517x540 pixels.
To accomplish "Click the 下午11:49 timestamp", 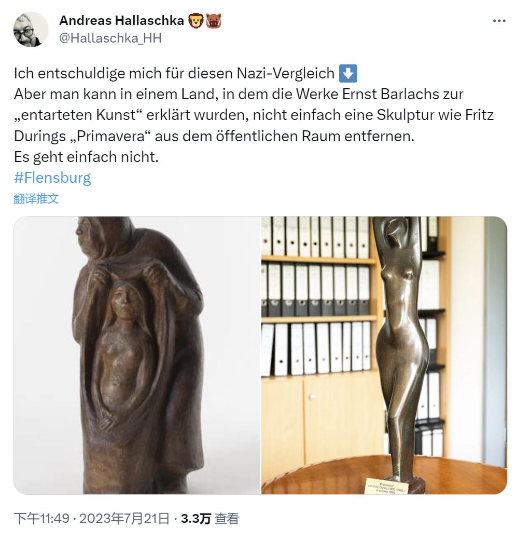I will click(41, 519).
